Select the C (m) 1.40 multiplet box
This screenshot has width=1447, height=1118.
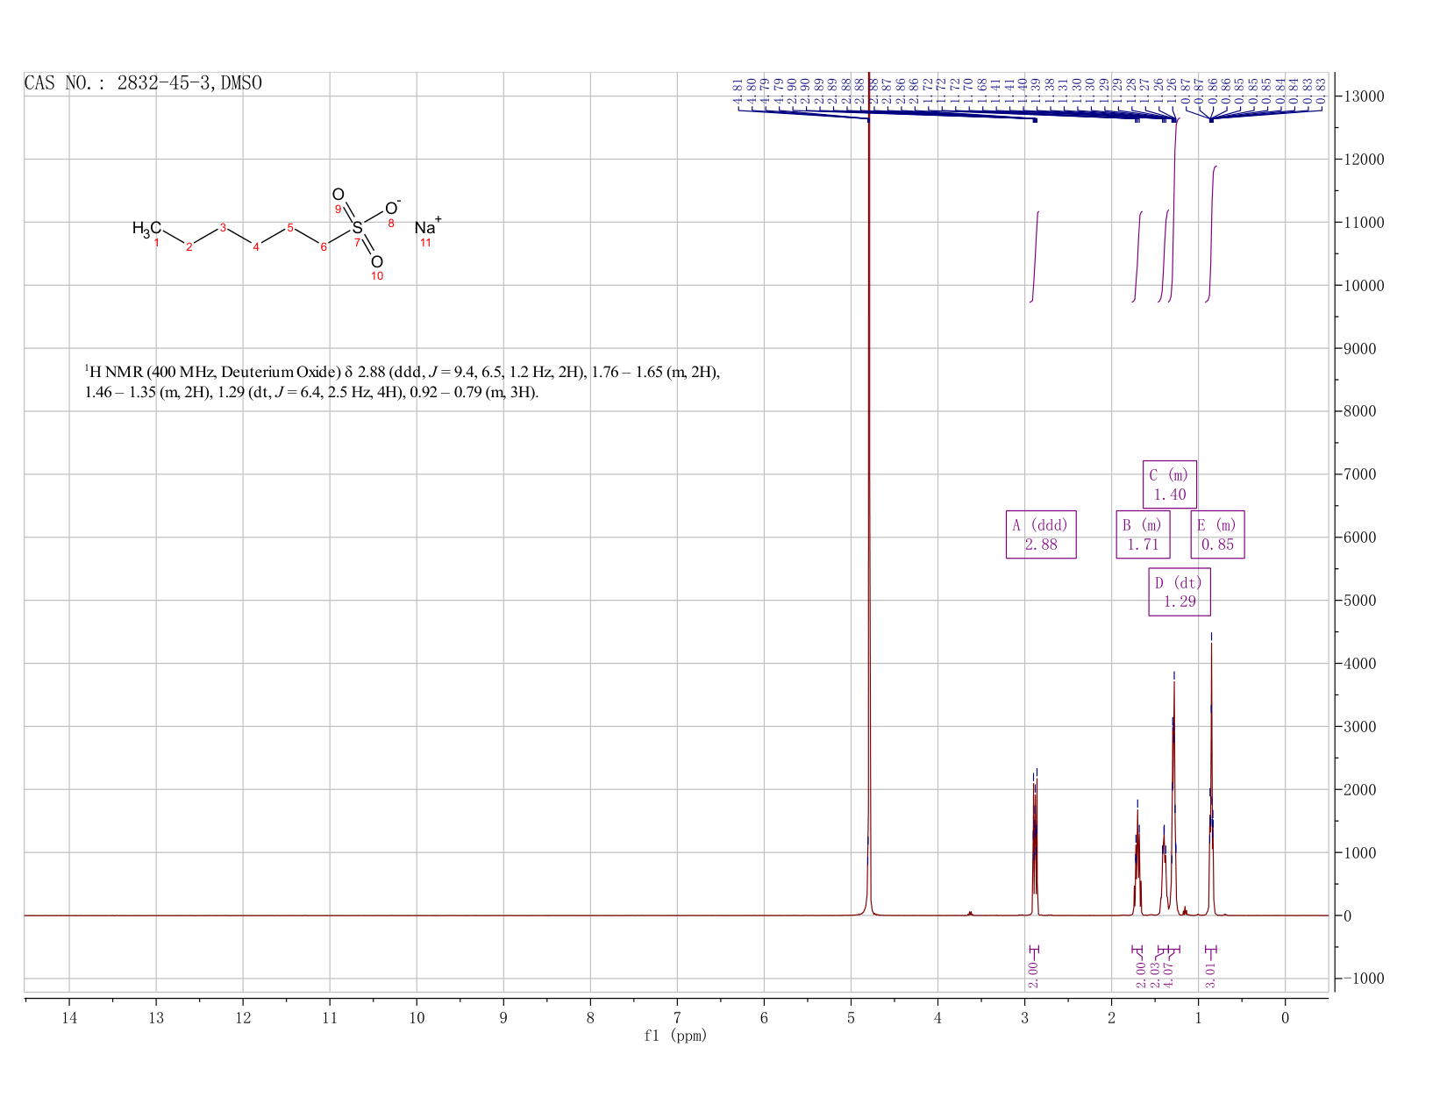coord(1170,485)
